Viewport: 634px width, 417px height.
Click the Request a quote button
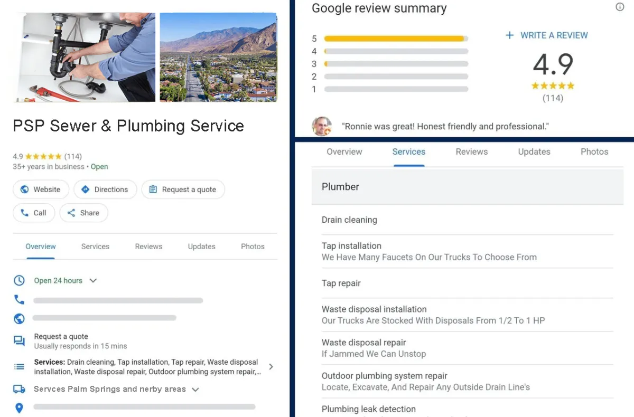183,189
